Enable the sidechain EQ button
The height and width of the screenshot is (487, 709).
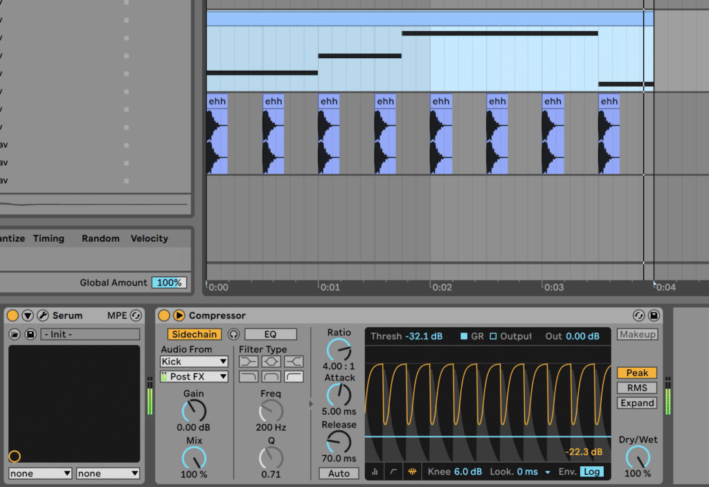[x=270, y=335]
